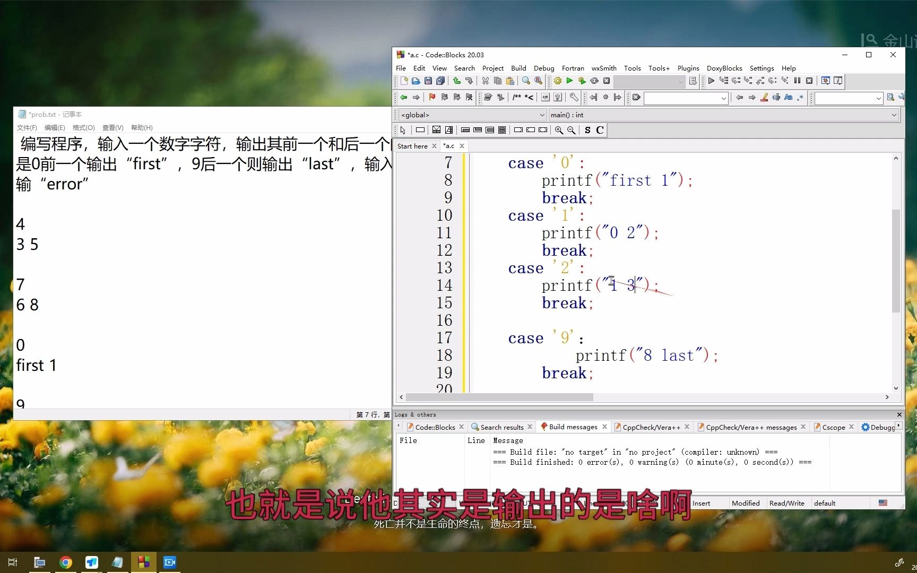The width and height of the screenshot is (917, 573).
Task: Open the wxSmith menu
Action: pyautogui.click(x=604, y=68)
